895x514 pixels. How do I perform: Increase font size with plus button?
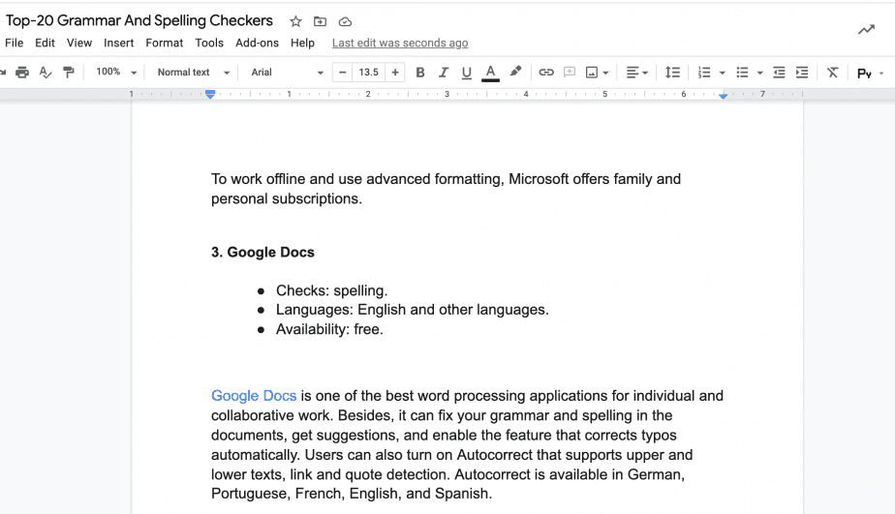click(x=395, y=73)
